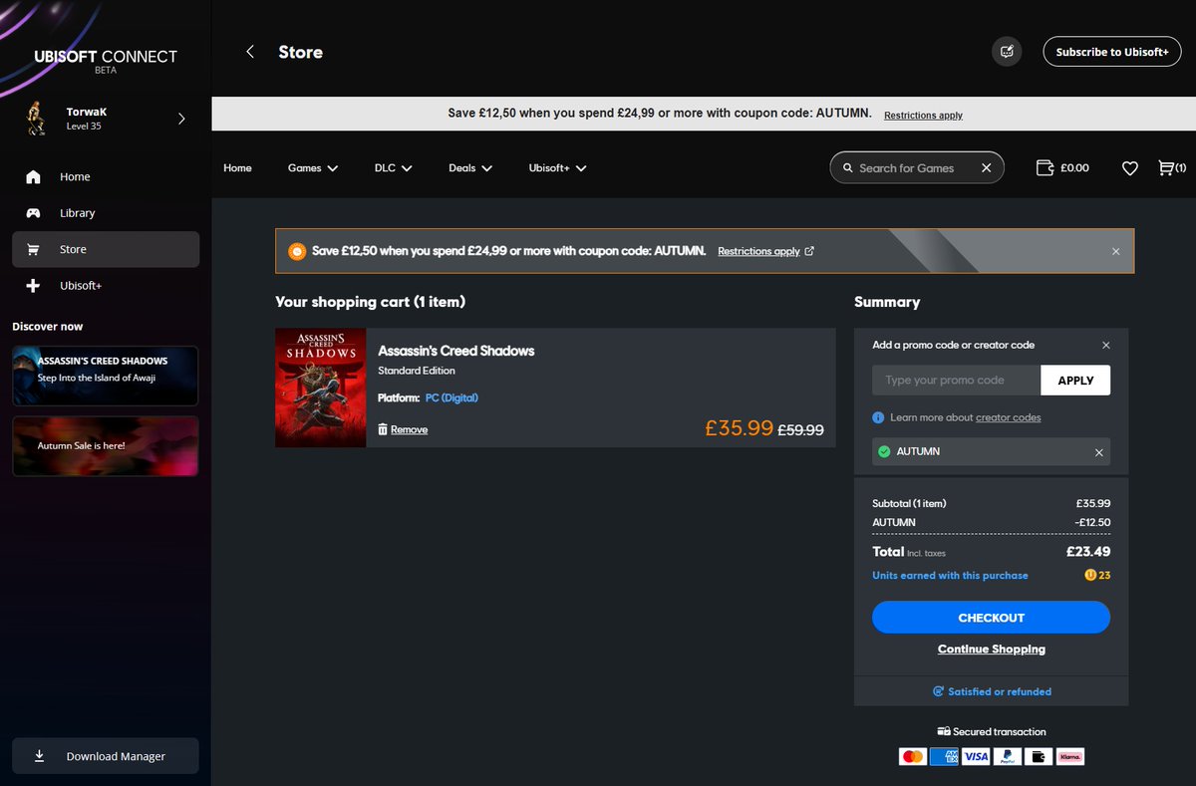Click Subscribe to Ubisoft+ button

pyautogui.click(x=1112, y=52)
